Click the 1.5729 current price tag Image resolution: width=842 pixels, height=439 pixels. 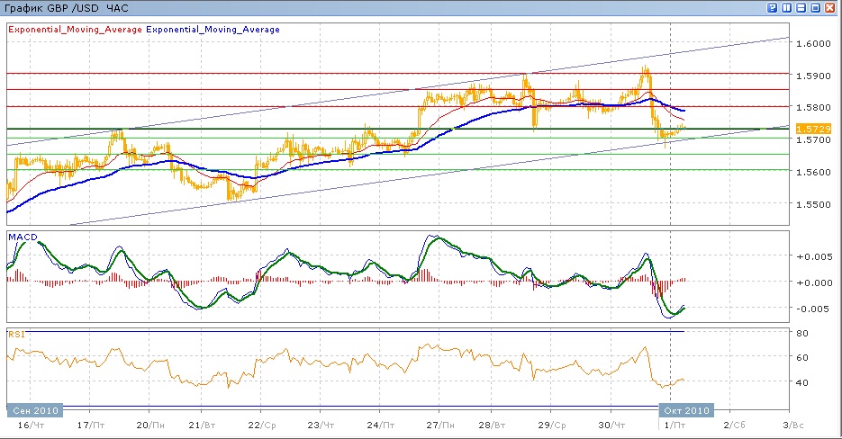coord(816,130)
